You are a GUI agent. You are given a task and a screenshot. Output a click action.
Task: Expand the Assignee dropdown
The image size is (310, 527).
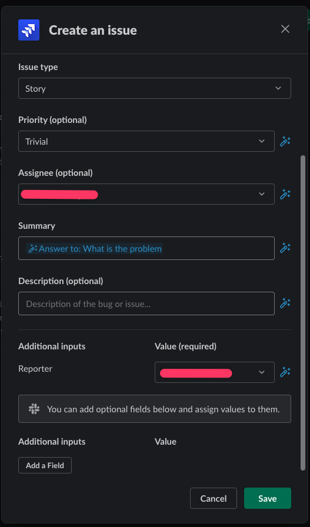pos(146,194)
